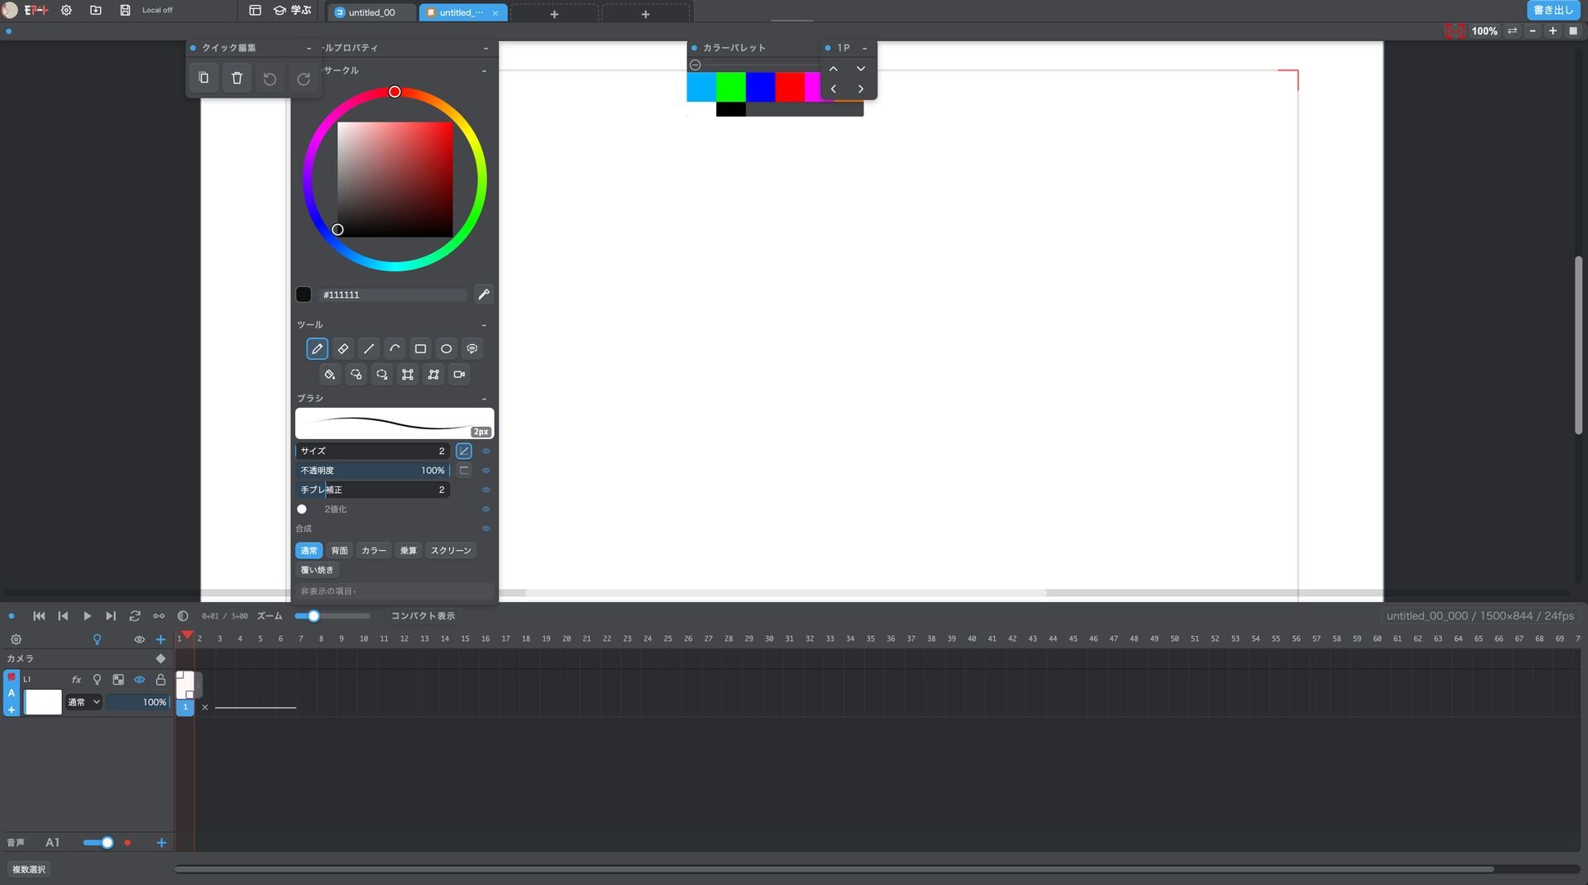Lock layer L1
Image resolution: width=1588 pixels, height=885 pixels.
coord(160,680)
